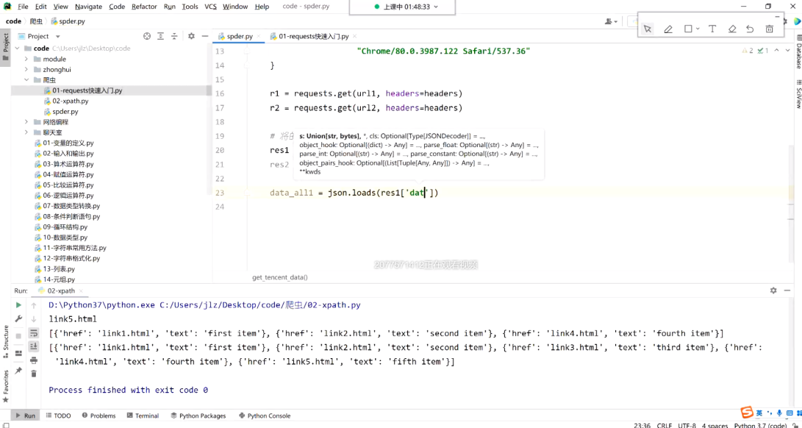Open the user account dropdown
The image size is (802, 428).
[x=611, y=21]
